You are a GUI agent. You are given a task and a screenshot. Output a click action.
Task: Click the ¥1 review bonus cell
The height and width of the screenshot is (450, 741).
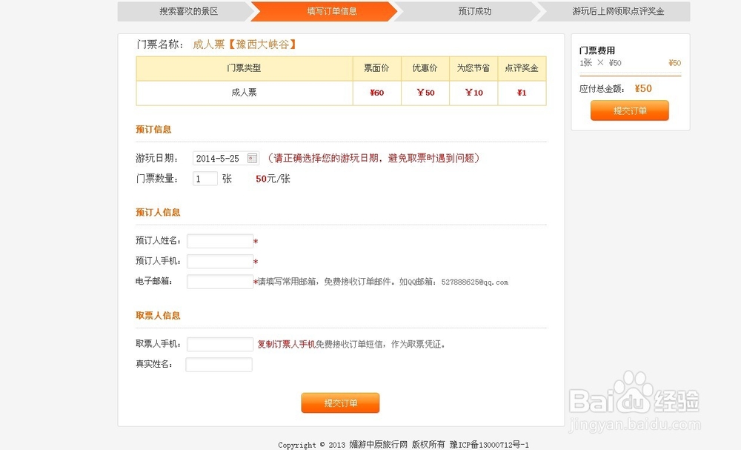coord(522,93)
